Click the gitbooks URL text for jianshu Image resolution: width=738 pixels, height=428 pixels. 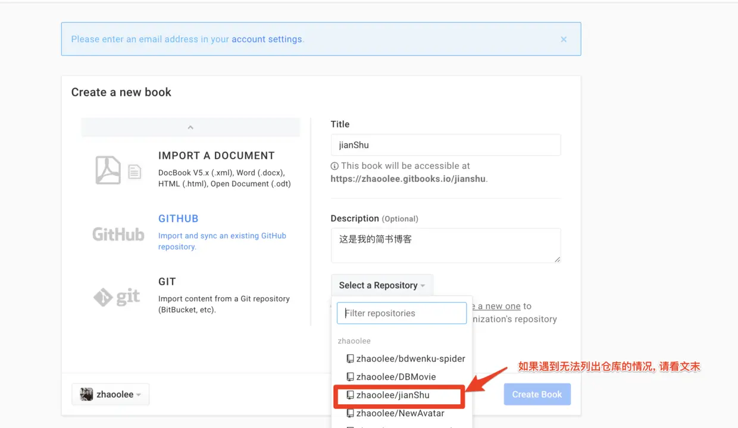[409, 178]
